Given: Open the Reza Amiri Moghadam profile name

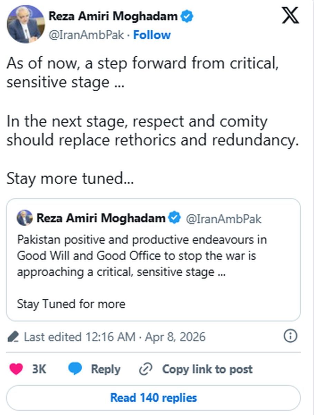Looking at the screenshot, I should tap(113, 16).
